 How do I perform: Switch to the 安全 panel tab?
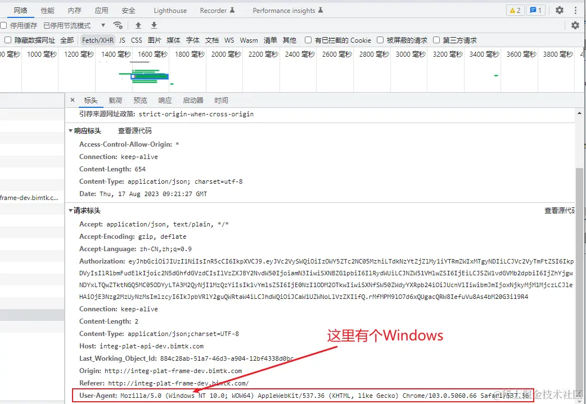[128, 11]
